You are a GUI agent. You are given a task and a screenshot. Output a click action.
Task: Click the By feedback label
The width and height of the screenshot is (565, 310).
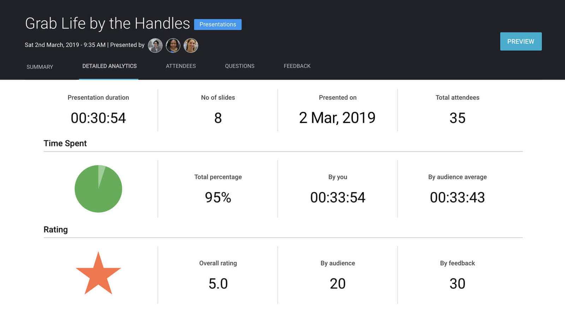[x=457, y=263]
